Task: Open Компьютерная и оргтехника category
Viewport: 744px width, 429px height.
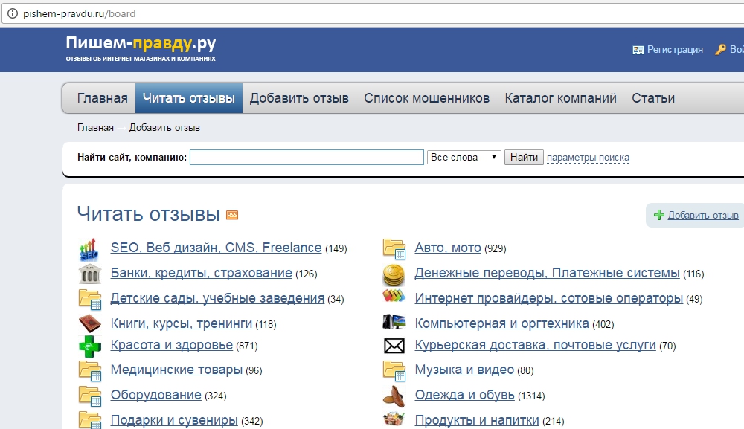Action: click(x=501, y=323)
